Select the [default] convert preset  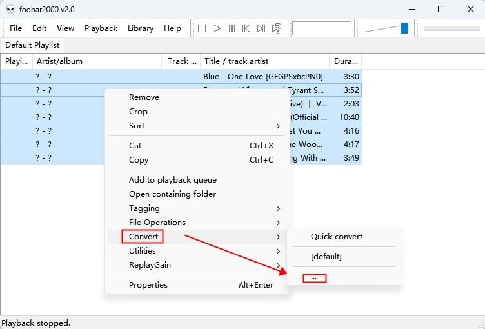tap(344, 257)
